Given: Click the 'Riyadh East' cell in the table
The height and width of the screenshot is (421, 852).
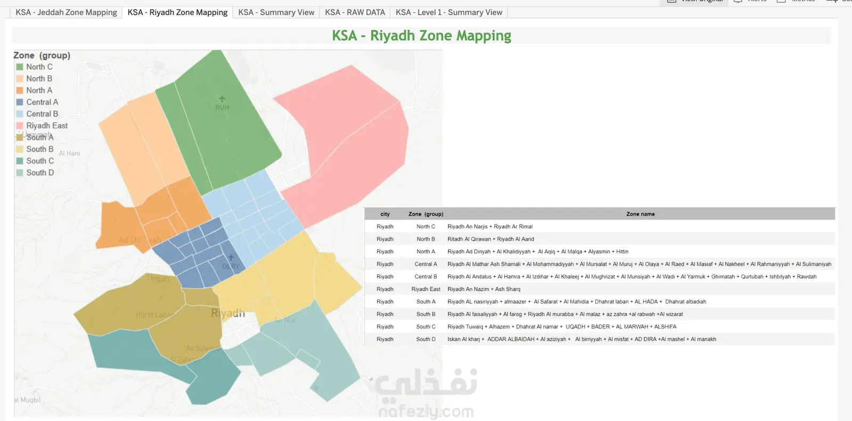Looking at the screenshot, I should coord(426,290).
